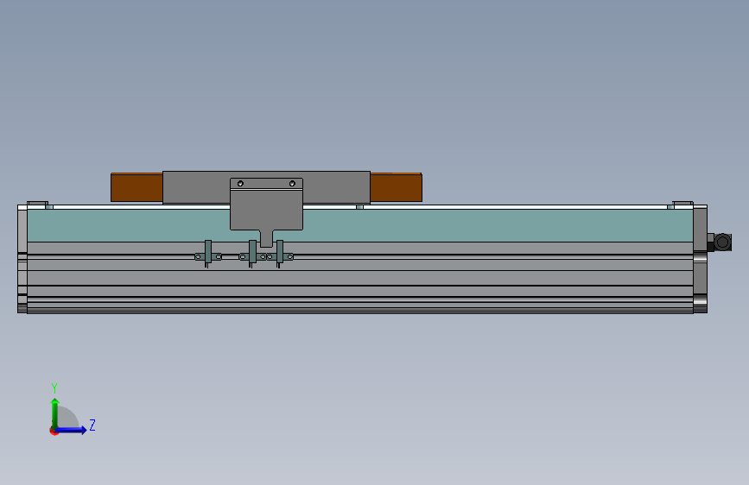Select the black cable connector at the right end

pos(720,242)
